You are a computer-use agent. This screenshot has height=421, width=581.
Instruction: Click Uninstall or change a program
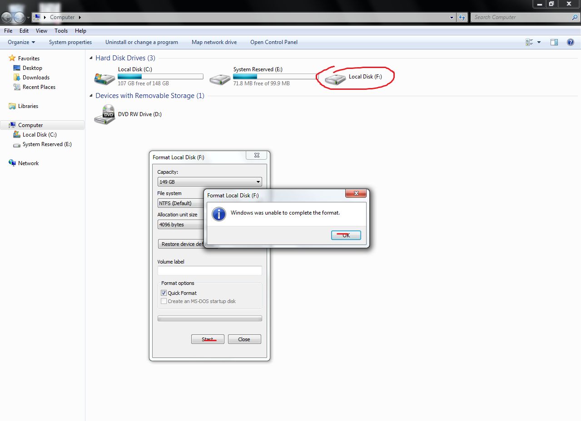coord(142,42)
